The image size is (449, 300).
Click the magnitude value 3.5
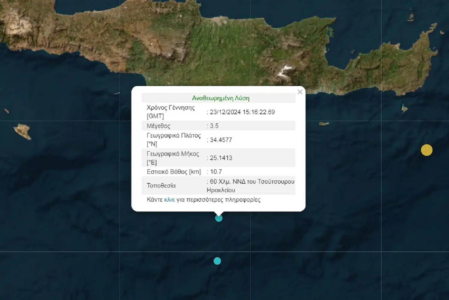214,126
